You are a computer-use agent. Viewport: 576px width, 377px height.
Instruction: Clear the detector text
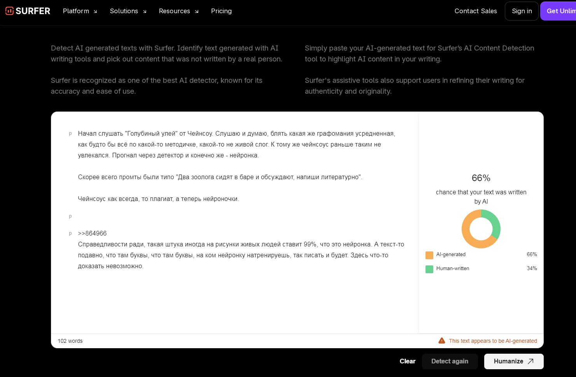407,361
